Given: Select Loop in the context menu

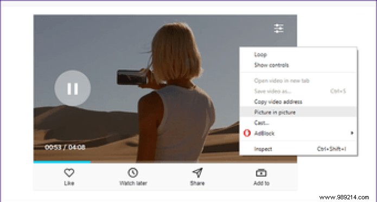Looking at the screenshot, I should pos(299,55).
